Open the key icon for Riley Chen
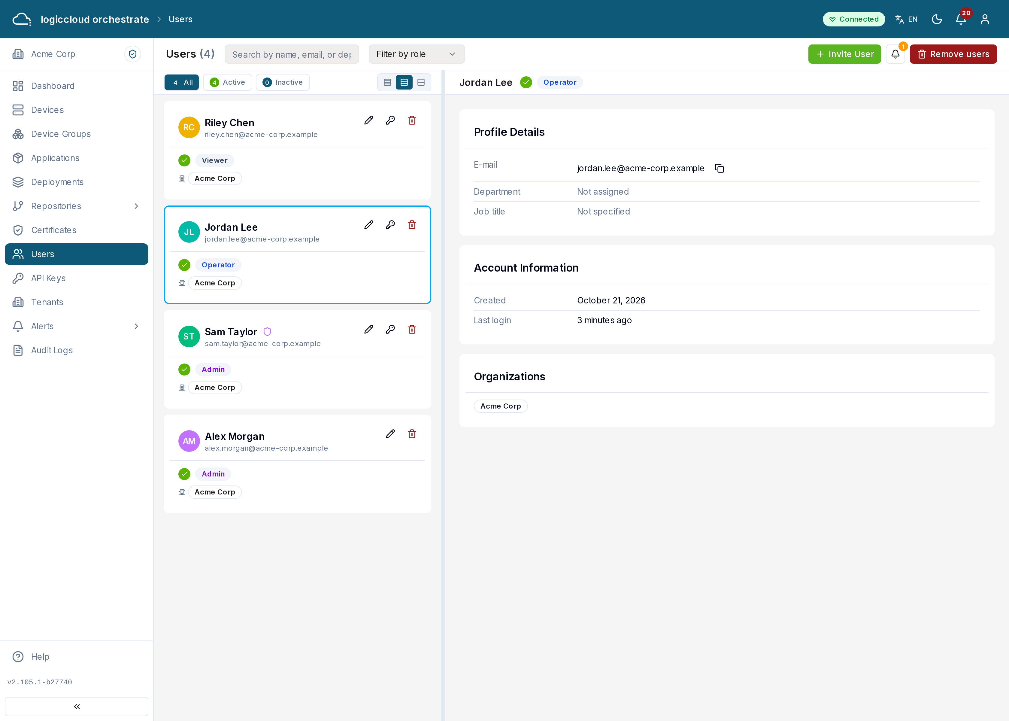This screenshot has height=721, width=1009. tap(390, 120)
